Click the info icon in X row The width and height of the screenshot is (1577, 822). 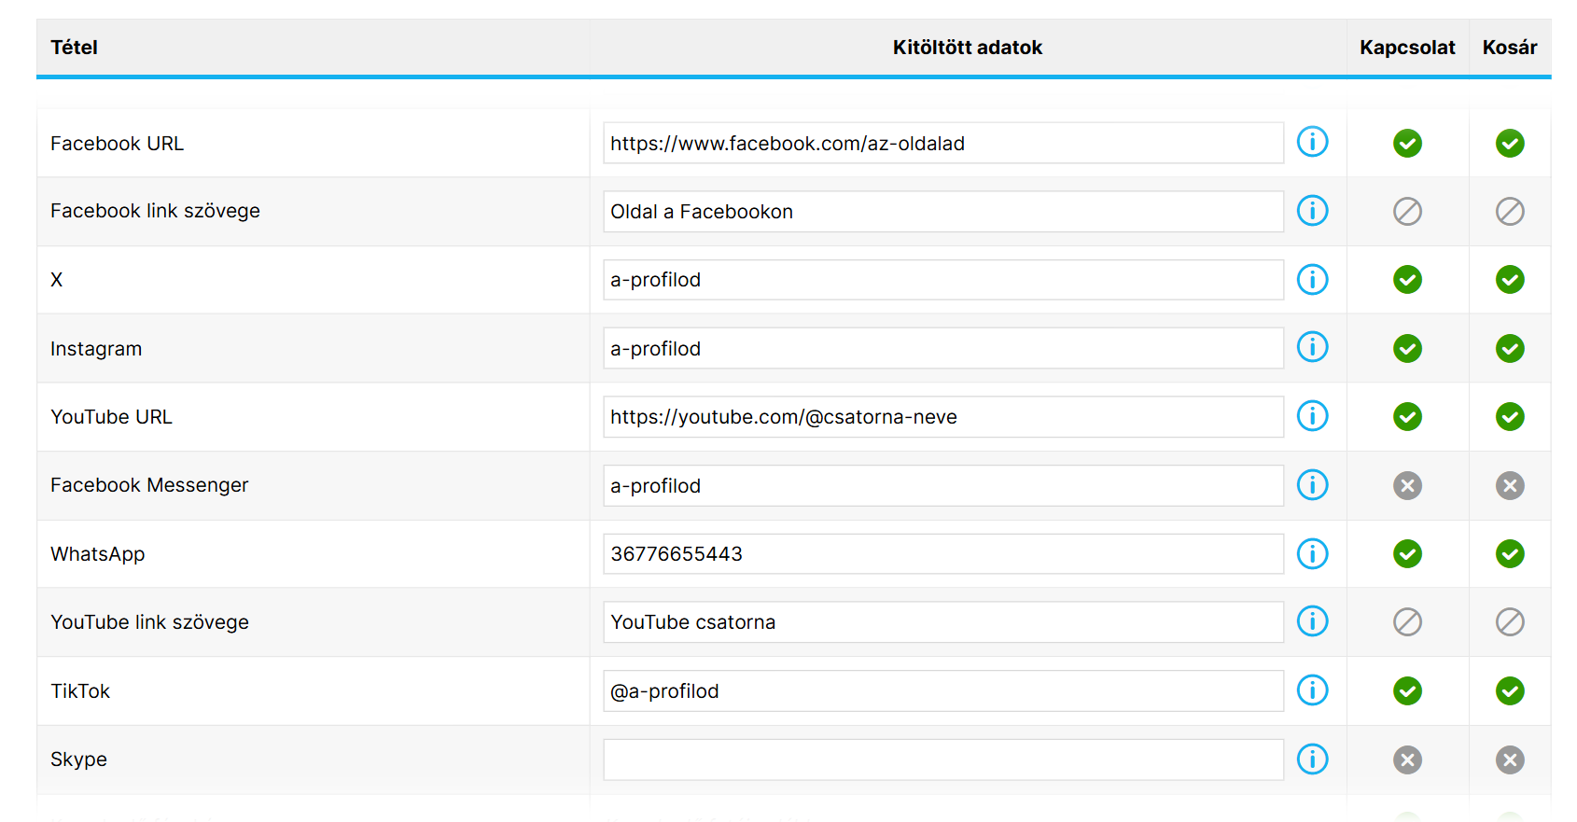coord(1312,279)
